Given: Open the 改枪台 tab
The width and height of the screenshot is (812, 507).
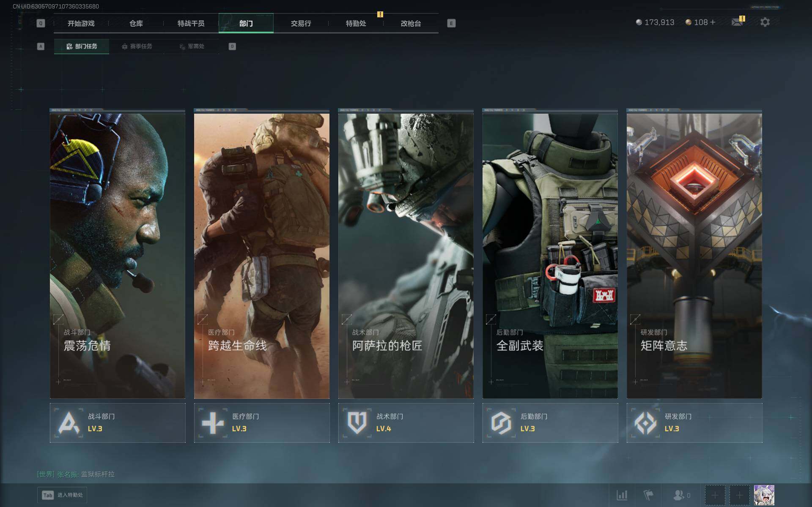Looking at the screenshot, I should [411, 23].
